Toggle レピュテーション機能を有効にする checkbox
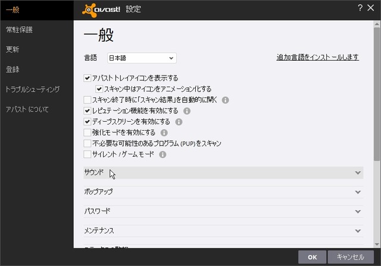 (88, 110)
